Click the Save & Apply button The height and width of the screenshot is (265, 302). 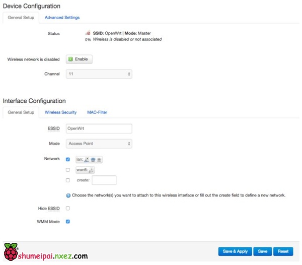(235, 251)
